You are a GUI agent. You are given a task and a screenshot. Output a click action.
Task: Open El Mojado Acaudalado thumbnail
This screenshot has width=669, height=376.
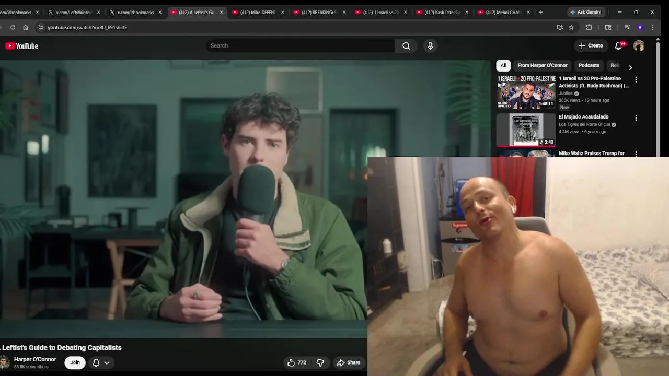point(526,130)
